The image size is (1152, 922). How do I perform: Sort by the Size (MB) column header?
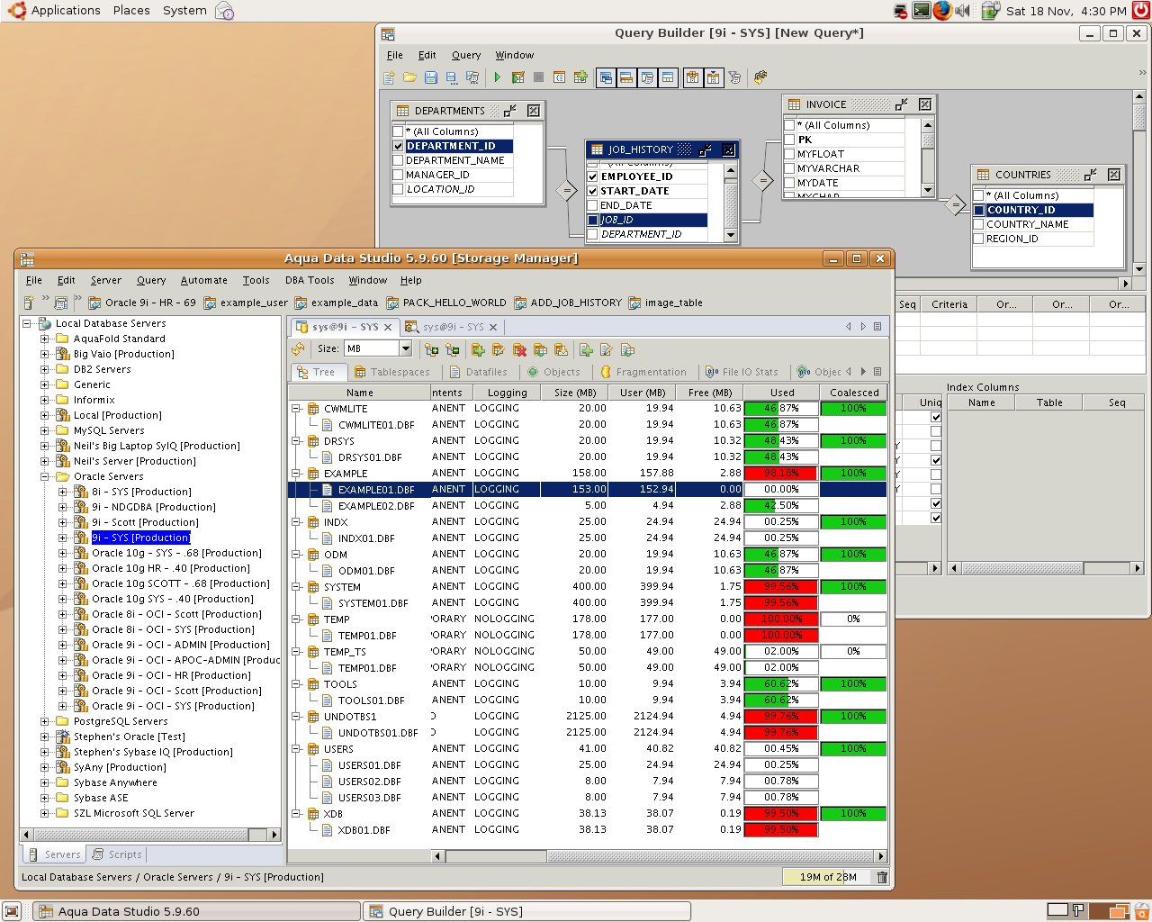[x=575, y=393]
